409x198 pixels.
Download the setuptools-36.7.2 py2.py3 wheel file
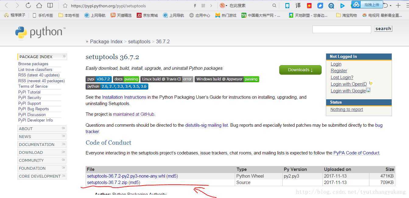tap(126, 176)
